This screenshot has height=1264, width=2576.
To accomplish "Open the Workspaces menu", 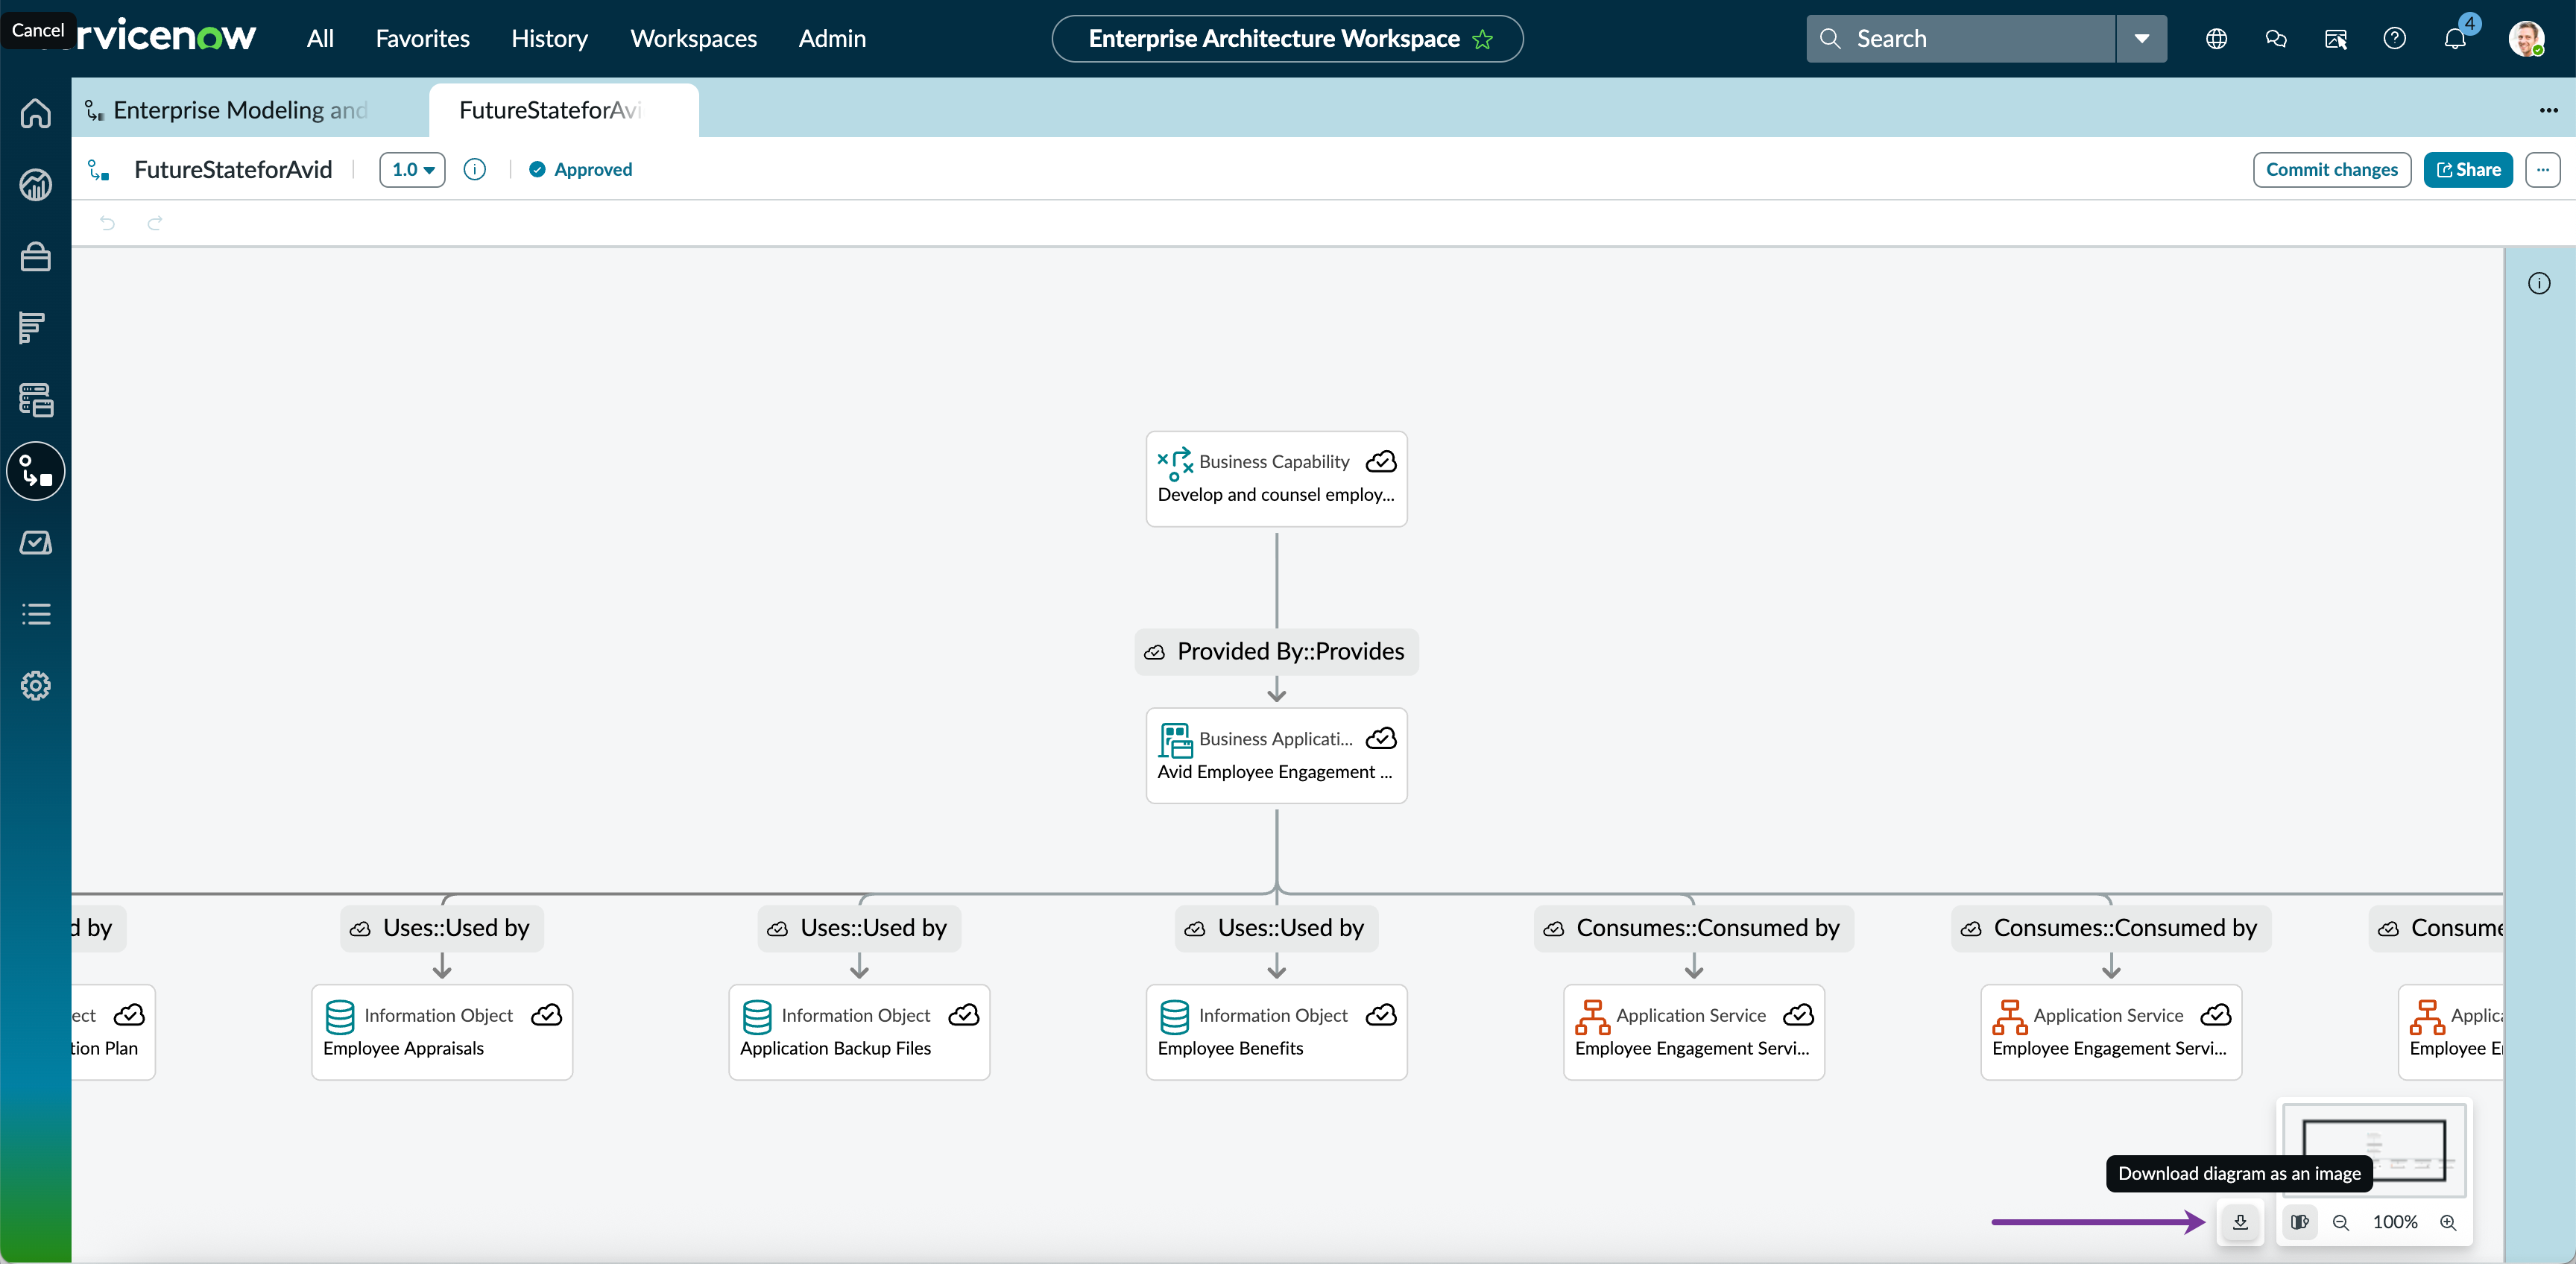I will click(x=693, y=39).
